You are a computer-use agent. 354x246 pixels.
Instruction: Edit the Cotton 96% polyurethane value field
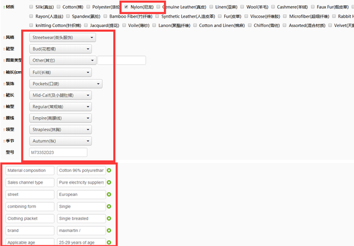81,171
